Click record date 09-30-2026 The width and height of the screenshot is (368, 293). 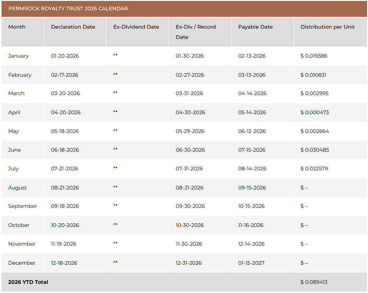[190, 206]
